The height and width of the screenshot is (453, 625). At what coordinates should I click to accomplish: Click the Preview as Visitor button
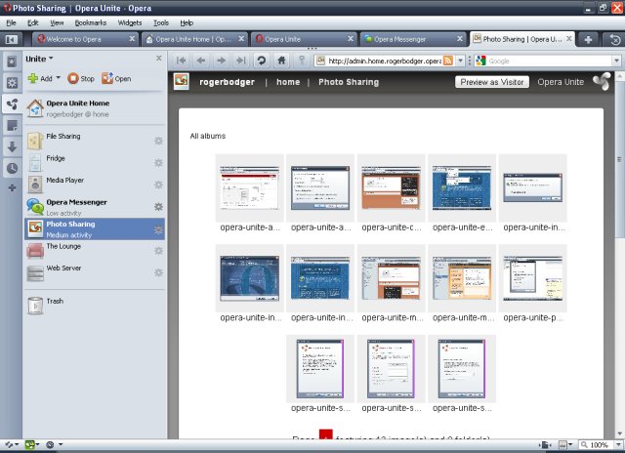click(492, 82)
